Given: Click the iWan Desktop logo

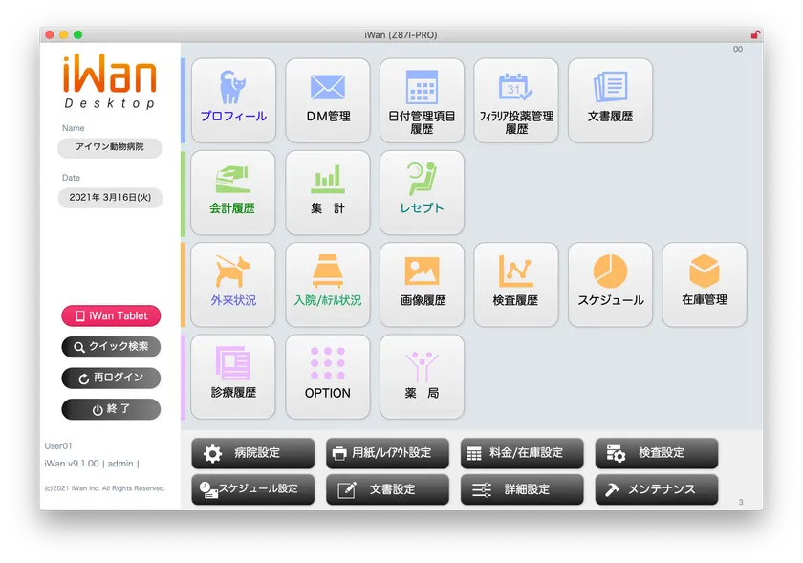Looking at the screenshot, I should (110, 81).
